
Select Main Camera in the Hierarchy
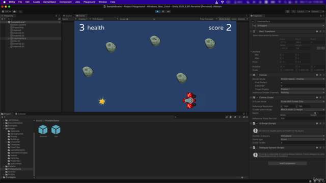click(19, 25)
